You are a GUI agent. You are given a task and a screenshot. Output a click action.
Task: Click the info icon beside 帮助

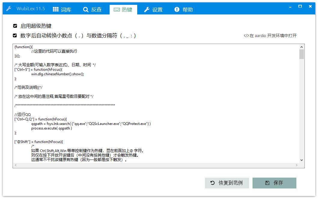click(x=177, y=9)
